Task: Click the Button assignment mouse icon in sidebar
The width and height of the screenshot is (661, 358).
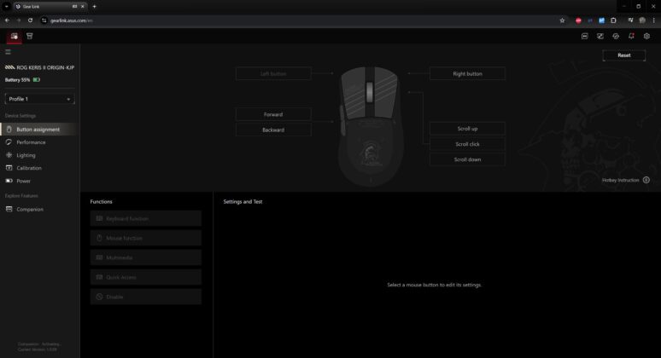Action: coord(9,130)
